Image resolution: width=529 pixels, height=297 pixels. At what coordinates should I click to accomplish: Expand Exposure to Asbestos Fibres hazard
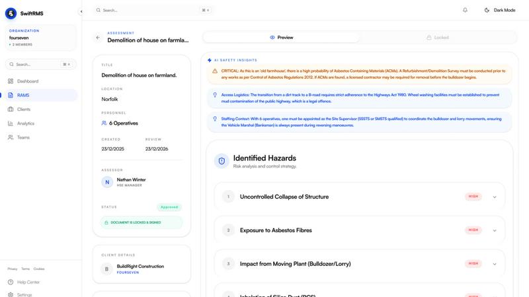(x=494, y=230)
